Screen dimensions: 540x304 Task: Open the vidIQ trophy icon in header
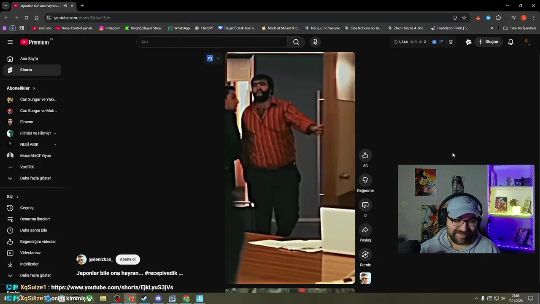[x=451, y=42]
